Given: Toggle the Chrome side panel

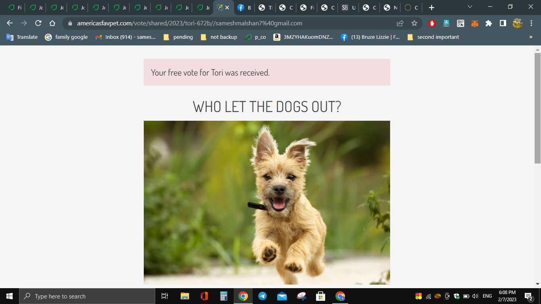Looking at the screenshot, I should [503, 23].
